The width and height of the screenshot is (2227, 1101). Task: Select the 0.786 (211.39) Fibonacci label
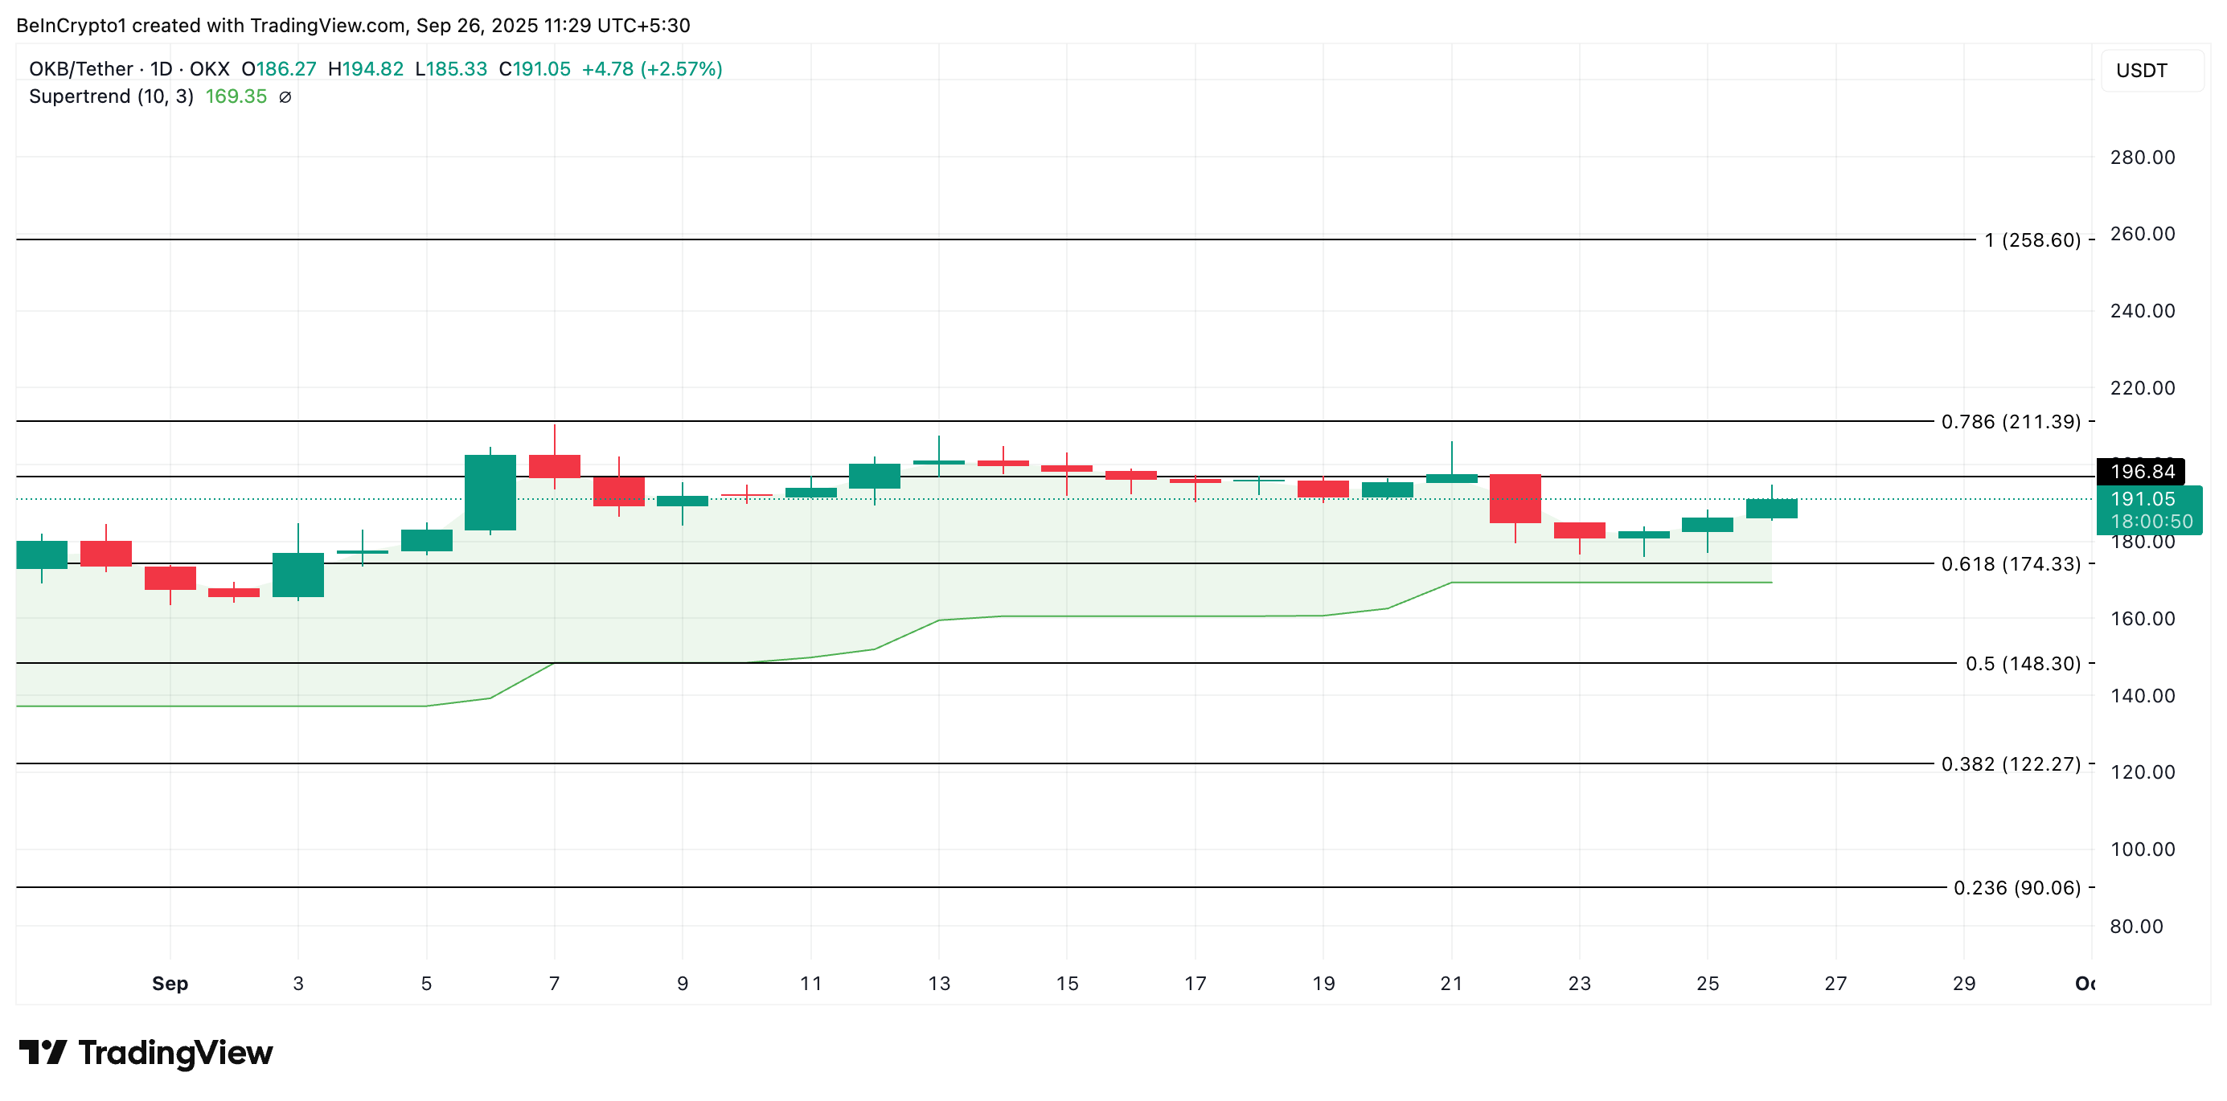coord(2011,422)
